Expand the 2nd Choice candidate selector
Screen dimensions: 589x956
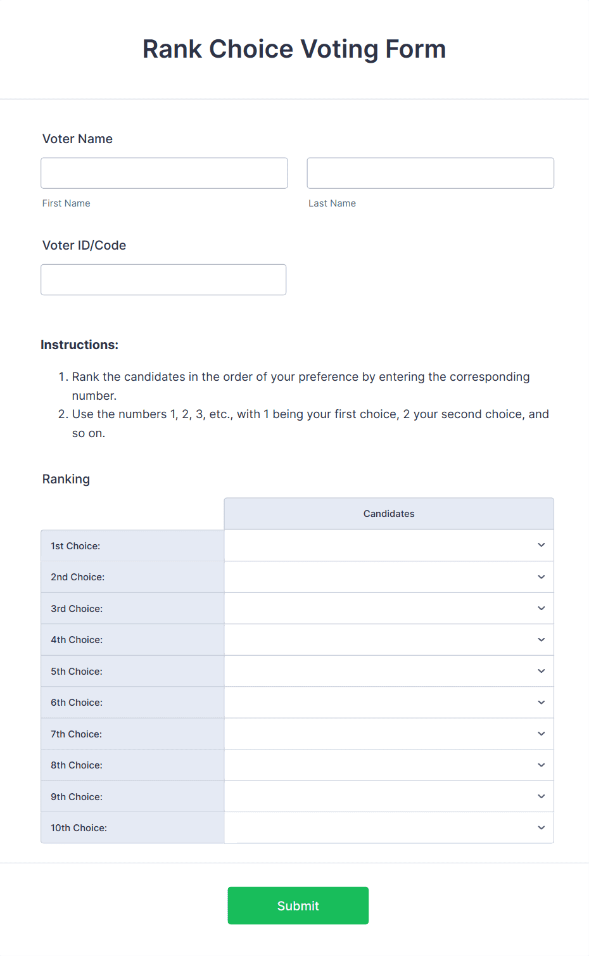[x=541, y=577]
